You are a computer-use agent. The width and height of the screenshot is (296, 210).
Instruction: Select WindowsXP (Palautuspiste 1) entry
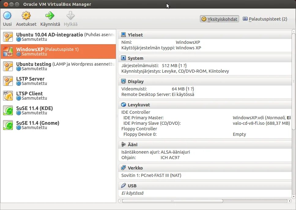point(58,52)
